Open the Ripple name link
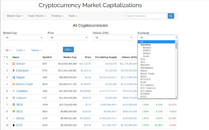Image resolution: width=209 pixels, height=130 pixels. point(20,77)
